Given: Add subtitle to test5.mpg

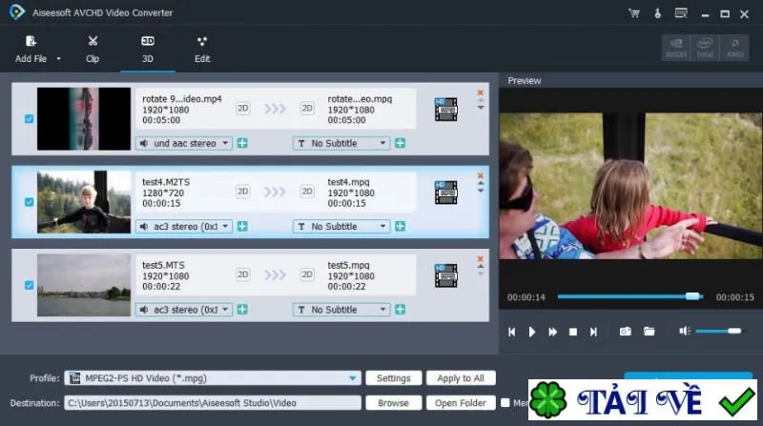Looking at the screenshot, I should pyautogui.click(x=400, y=310).
